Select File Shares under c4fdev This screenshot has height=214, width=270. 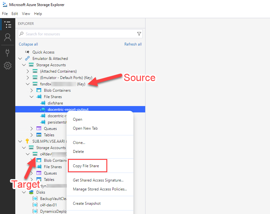[53, 167]
